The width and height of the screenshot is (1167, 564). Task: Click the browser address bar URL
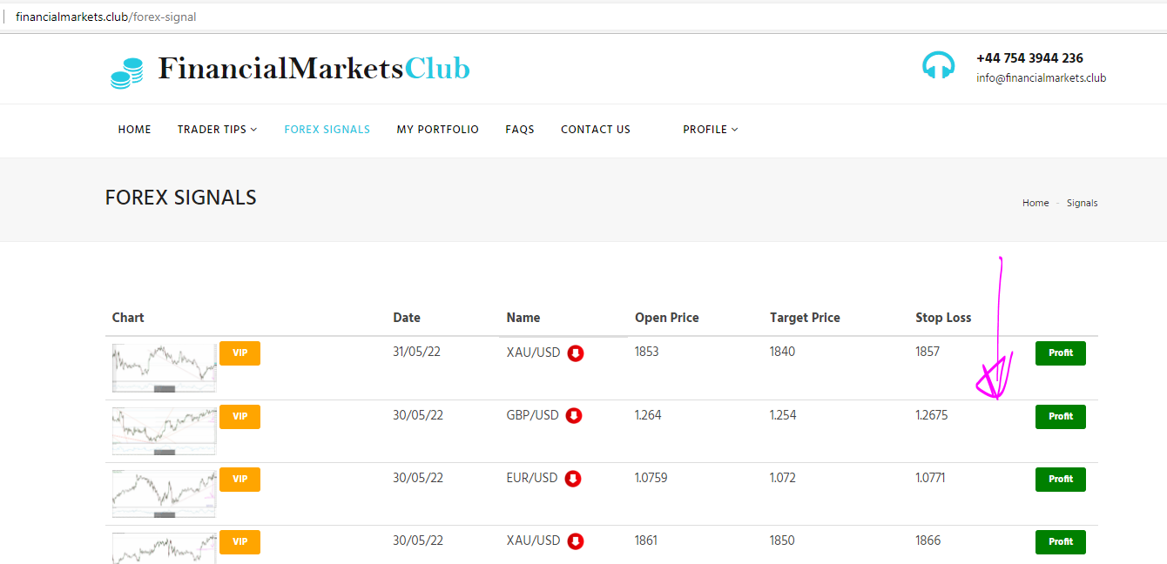(x=105, y=17)
